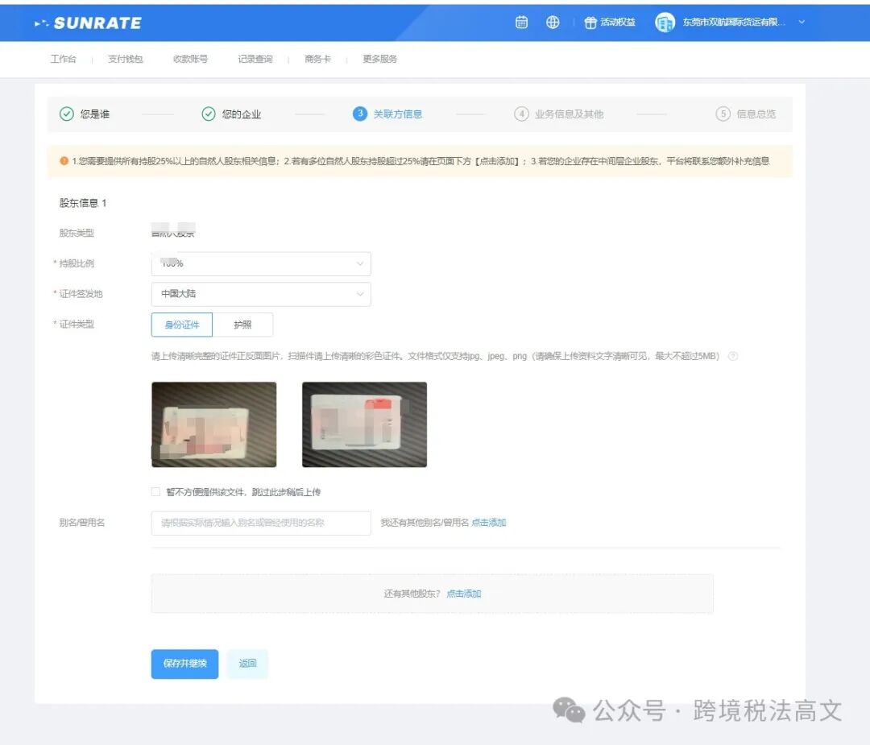The width and height of the screenshot is (870, 745).
Task: Open the calendar icon in top bar
Action: (x=520, y=22)
